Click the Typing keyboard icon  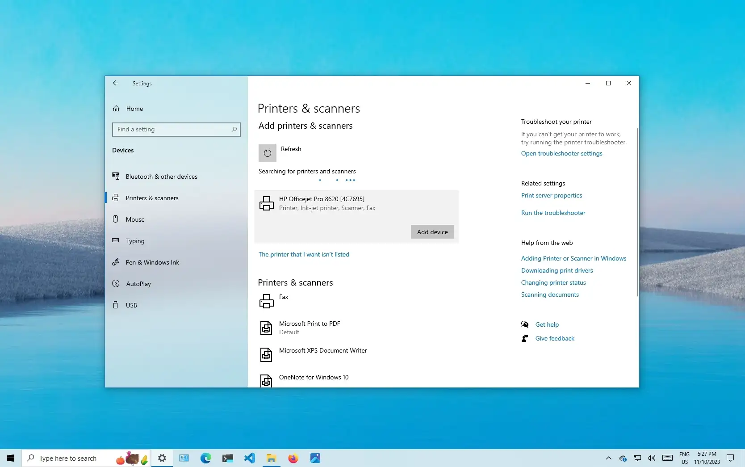tap(116, 240)
